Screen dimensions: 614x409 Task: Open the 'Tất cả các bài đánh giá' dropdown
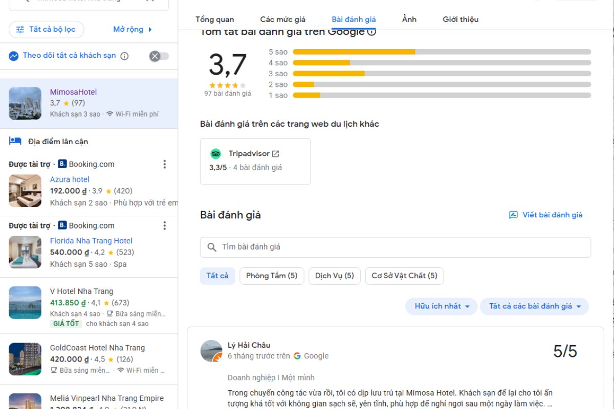pos(534,306)
